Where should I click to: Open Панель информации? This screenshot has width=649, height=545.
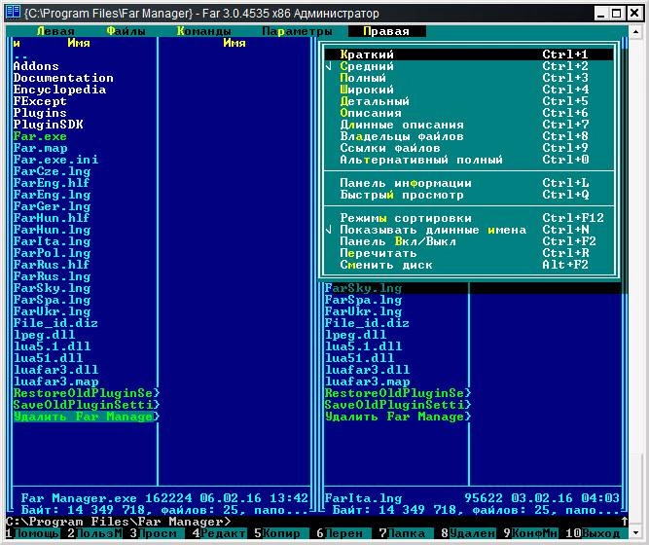469,183
